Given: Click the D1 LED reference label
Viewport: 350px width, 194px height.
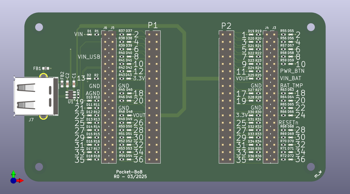Looking at the screenshot, I should [89, 31].
